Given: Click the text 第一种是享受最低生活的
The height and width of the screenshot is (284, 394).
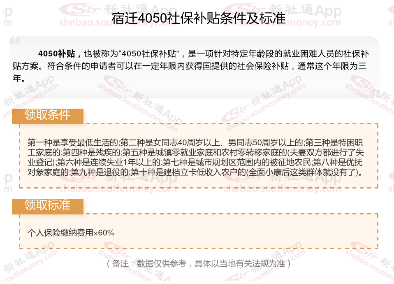Looking at the screenshot, I should pos(73,143).
